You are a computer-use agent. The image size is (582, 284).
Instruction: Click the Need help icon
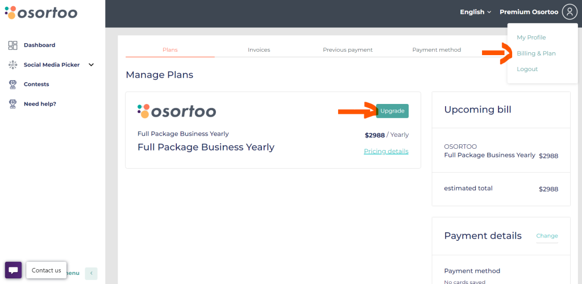coord(13,104)
